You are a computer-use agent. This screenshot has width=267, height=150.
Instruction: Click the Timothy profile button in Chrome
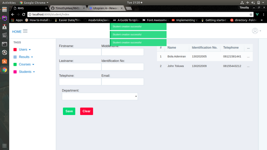coord(244,7)
